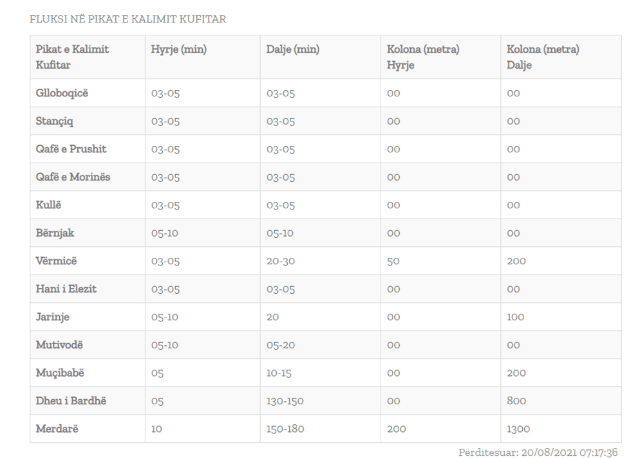Click the Kullë border point name

49,205
